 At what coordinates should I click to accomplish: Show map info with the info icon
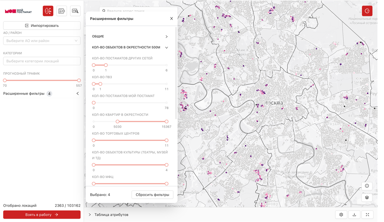pos(367,186)
